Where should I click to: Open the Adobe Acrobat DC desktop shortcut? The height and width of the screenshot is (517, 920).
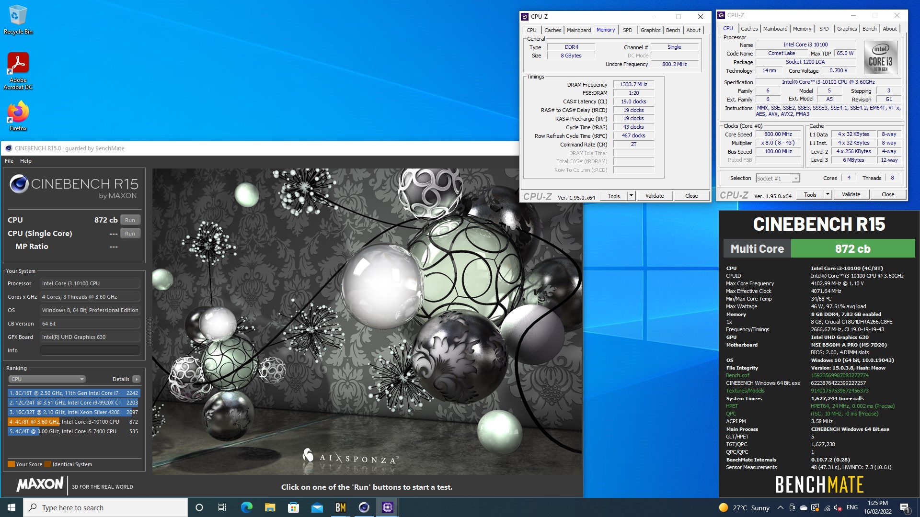click(18, 71)
